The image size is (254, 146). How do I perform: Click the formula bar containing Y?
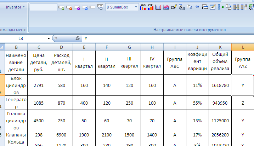click(x=168, y=39)
